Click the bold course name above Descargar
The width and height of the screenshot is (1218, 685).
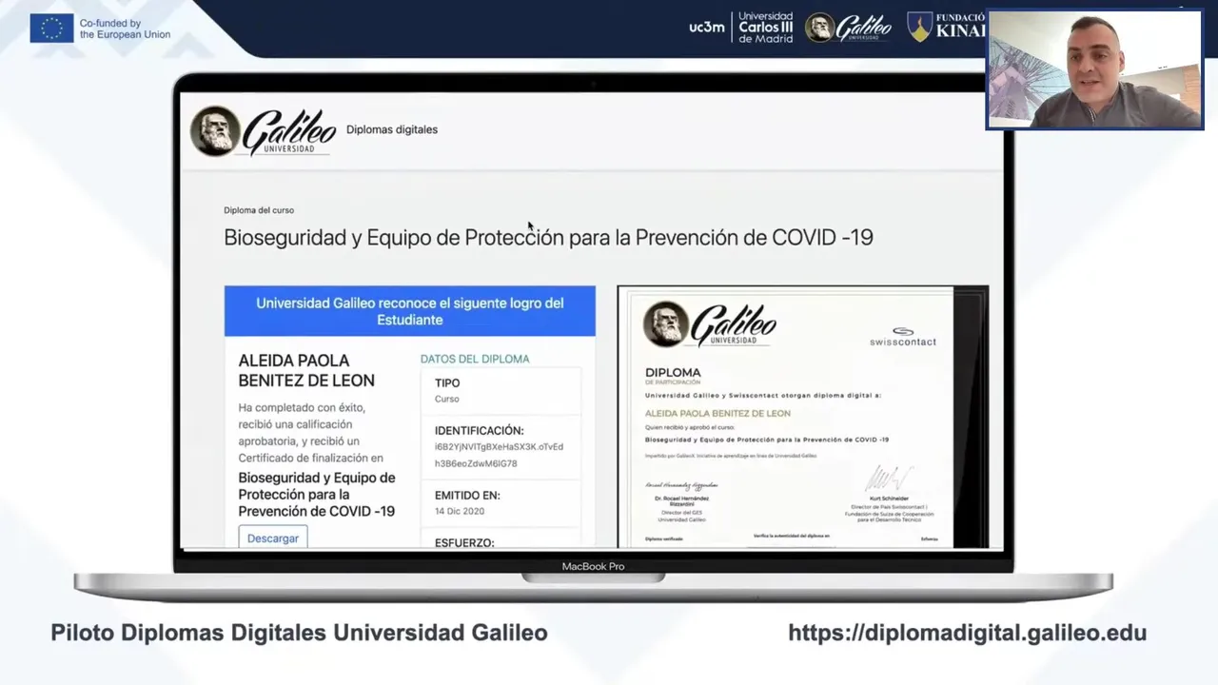click(317, 494)
